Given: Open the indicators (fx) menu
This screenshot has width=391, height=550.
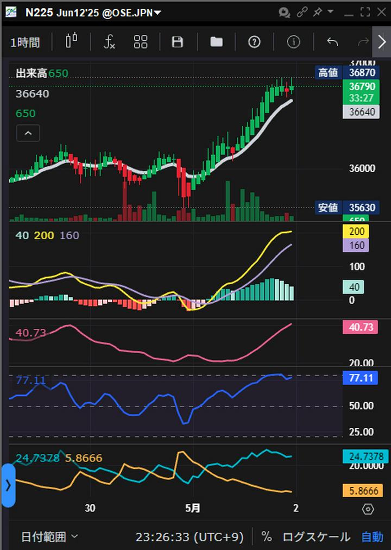Looking at the screenshot, I should (109, 42).
